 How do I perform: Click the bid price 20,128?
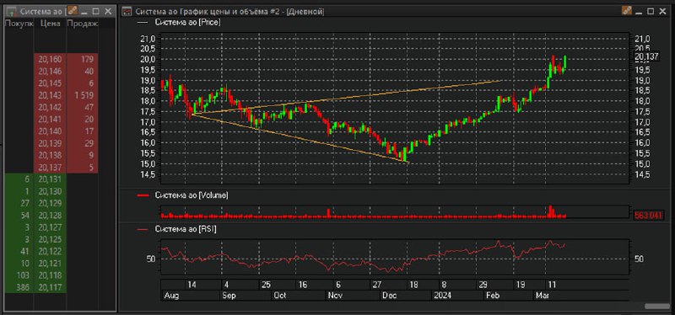(50, 216)
